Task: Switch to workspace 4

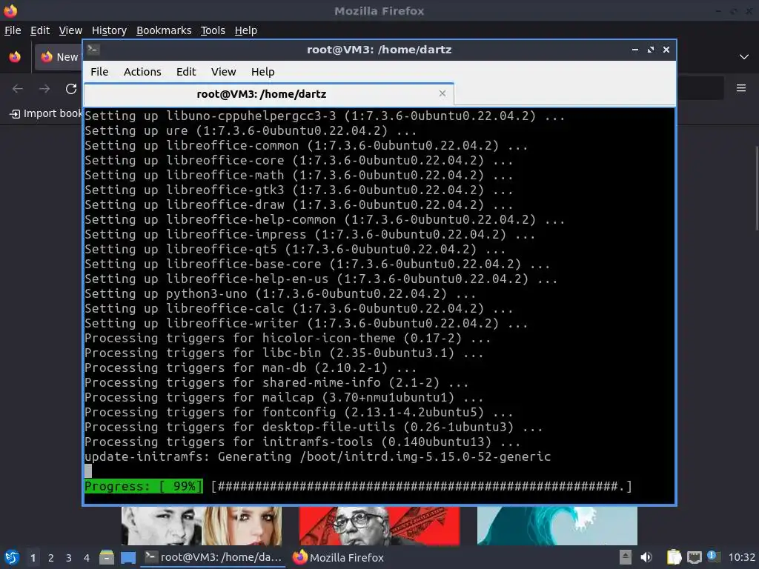Action: point(86,558)
